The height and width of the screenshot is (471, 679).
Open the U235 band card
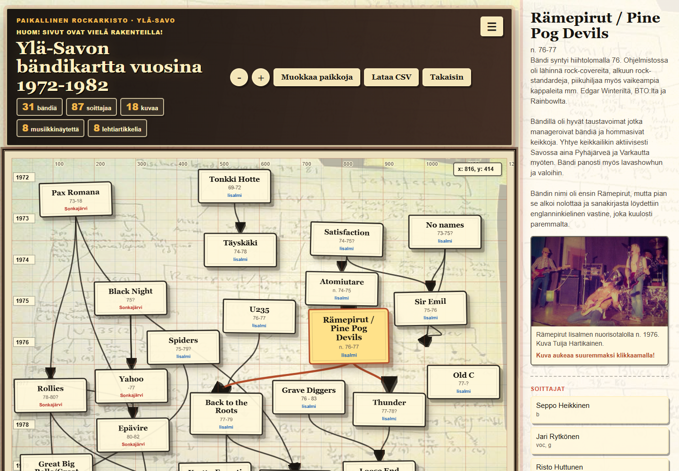tap(259, 316)
